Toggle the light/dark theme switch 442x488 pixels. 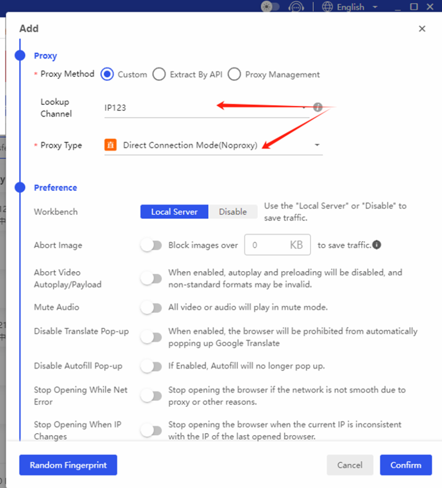270,7
